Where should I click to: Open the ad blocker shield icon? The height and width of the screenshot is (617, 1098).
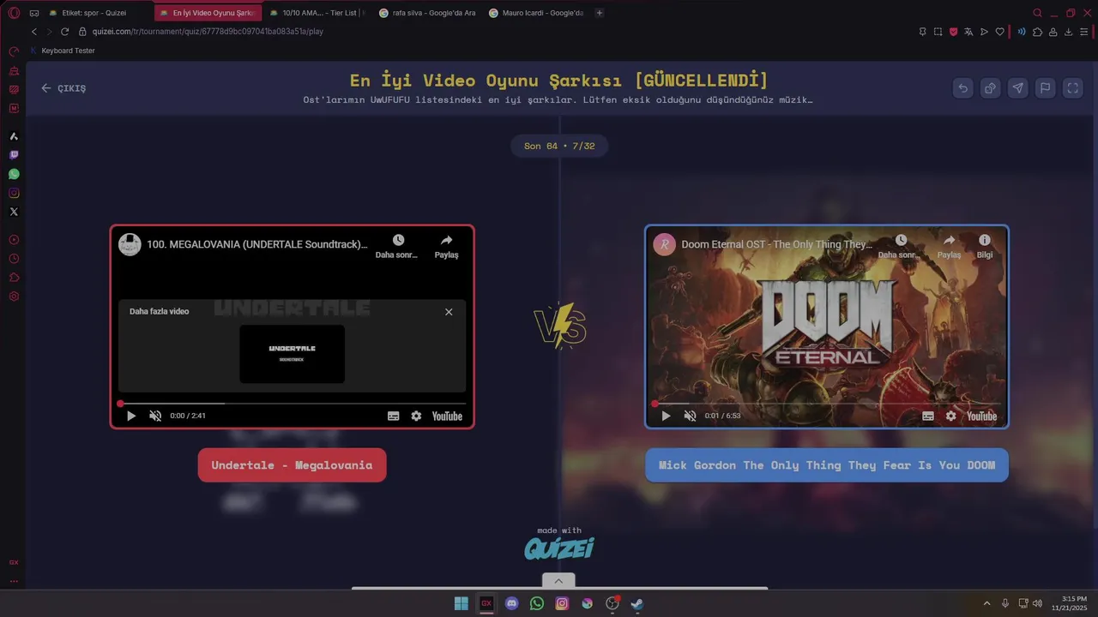[953, 32]
